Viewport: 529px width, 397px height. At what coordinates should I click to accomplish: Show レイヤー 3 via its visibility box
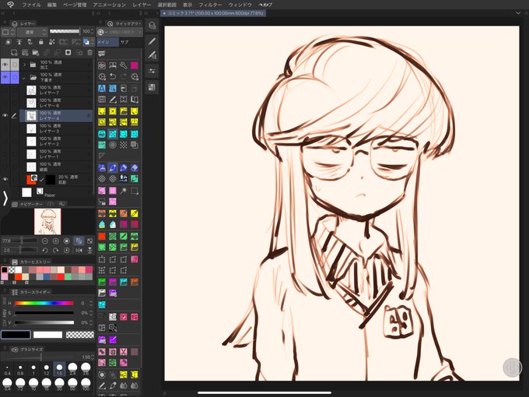tap(5, 128)
